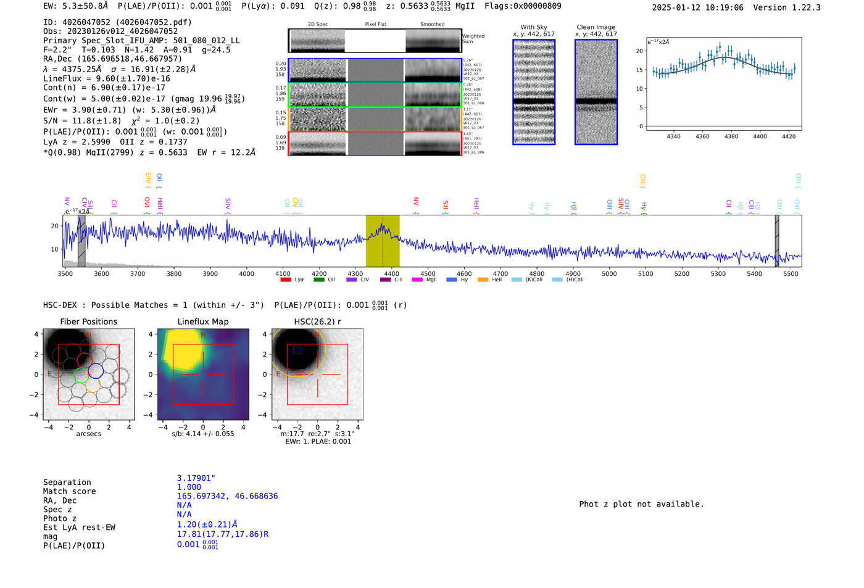Click the separation value 3.17901"

click(196, 478)
